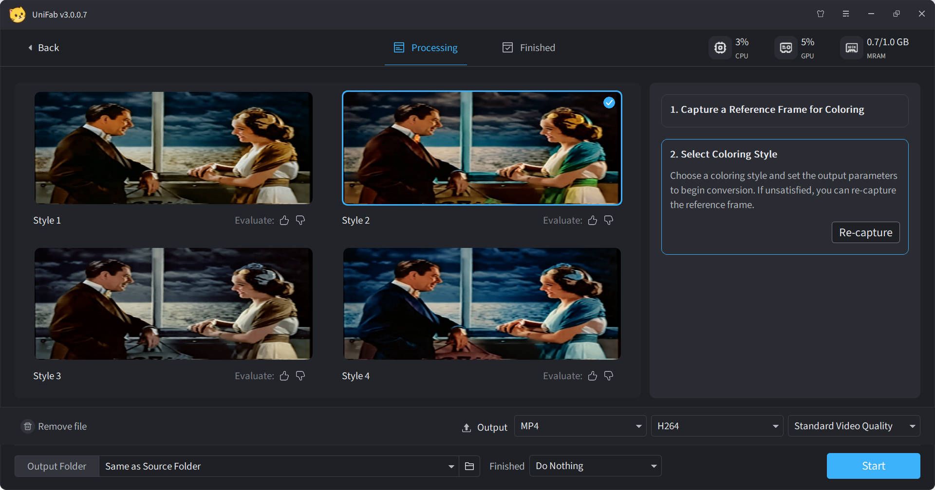Click the Remove file label
This screenshot has width=935, height=490.
tap(62, 426)
